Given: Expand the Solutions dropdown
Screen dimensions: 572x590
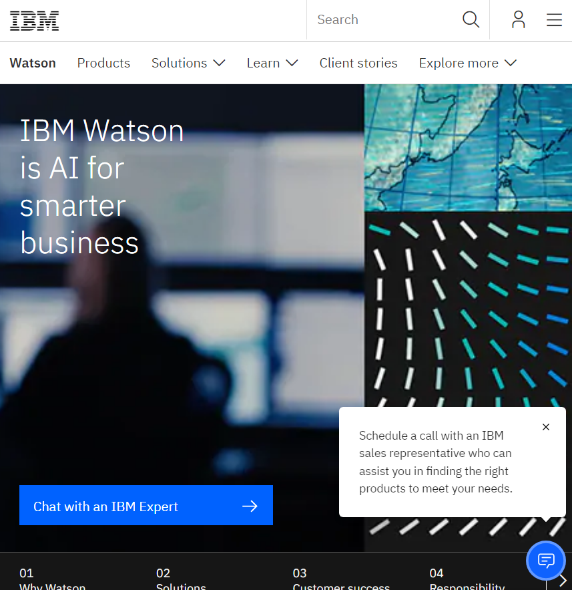Looking at the screenshot, I should point(188,63).
